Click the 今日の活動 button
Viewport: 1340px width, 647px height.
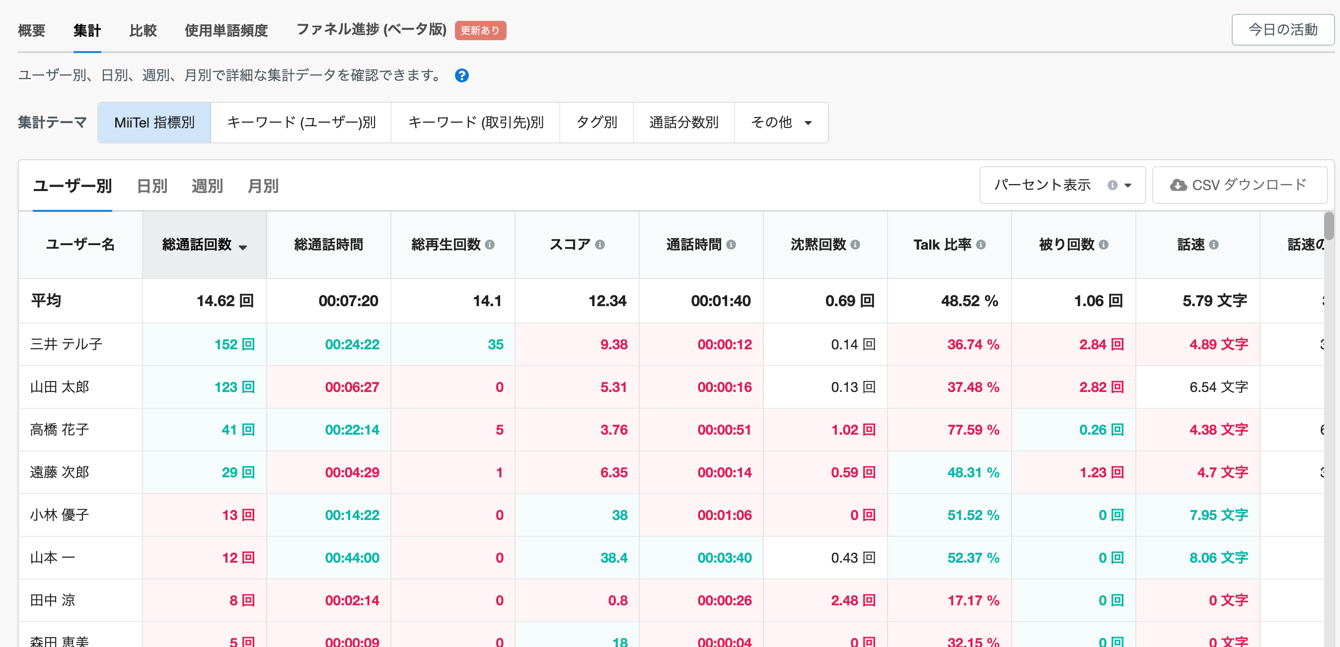coord(1282,30)
